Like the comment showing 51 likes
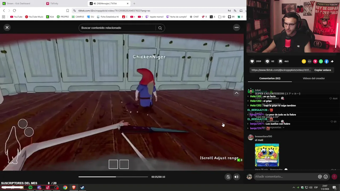This screenshot has width=340, height=191. coord(332,121)
